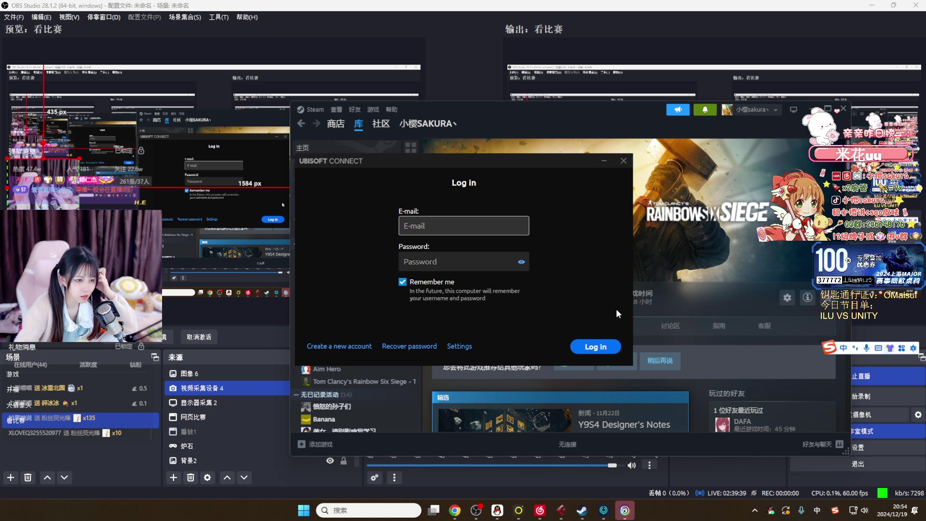Open 编辑(E) menu in OBS

pos(41,17)
